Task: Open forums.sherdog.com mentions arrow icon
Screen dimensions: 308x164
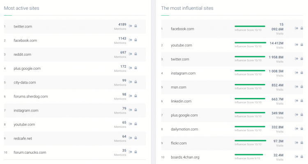Action: (131, 96)
